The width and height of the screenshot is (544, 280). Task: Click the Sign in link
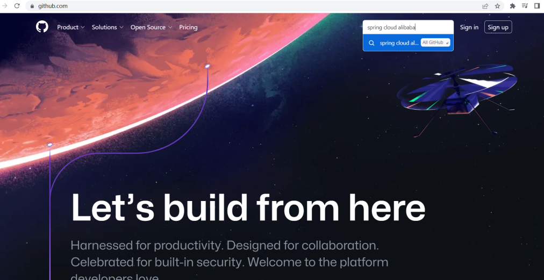(x=469, y=27)
